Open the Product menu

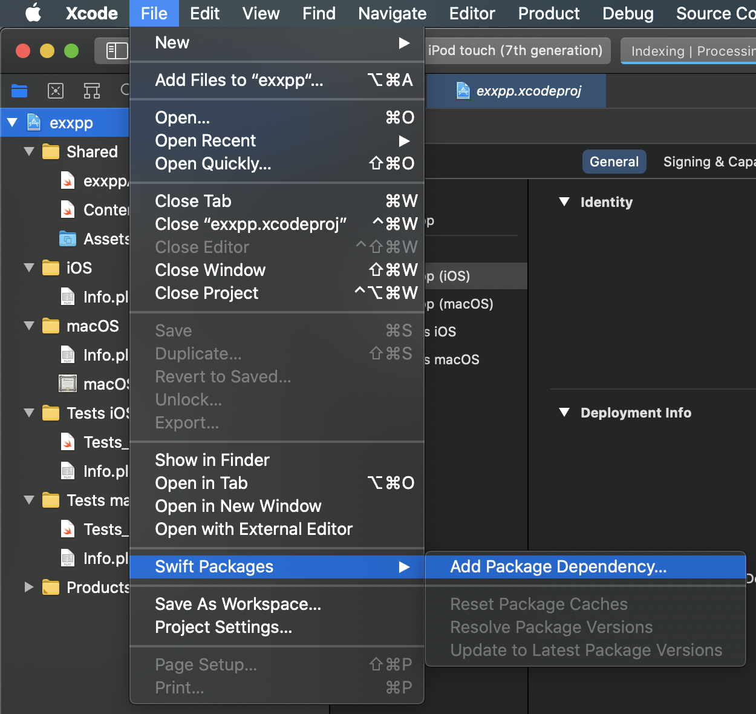[549, 13]
